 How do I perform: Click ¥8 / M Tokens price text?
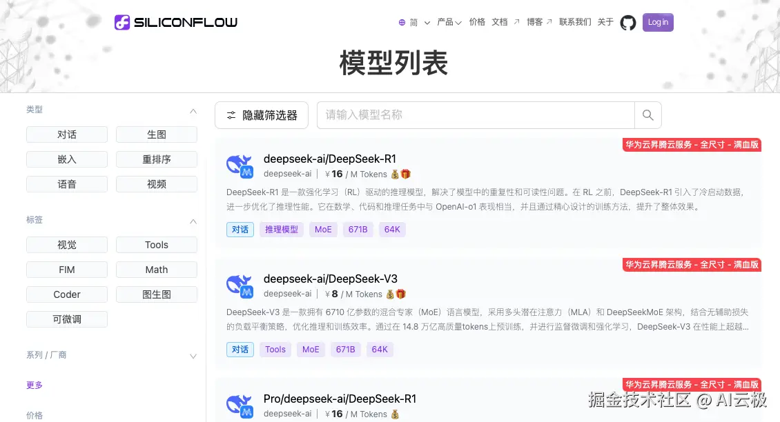pos(353,294)
